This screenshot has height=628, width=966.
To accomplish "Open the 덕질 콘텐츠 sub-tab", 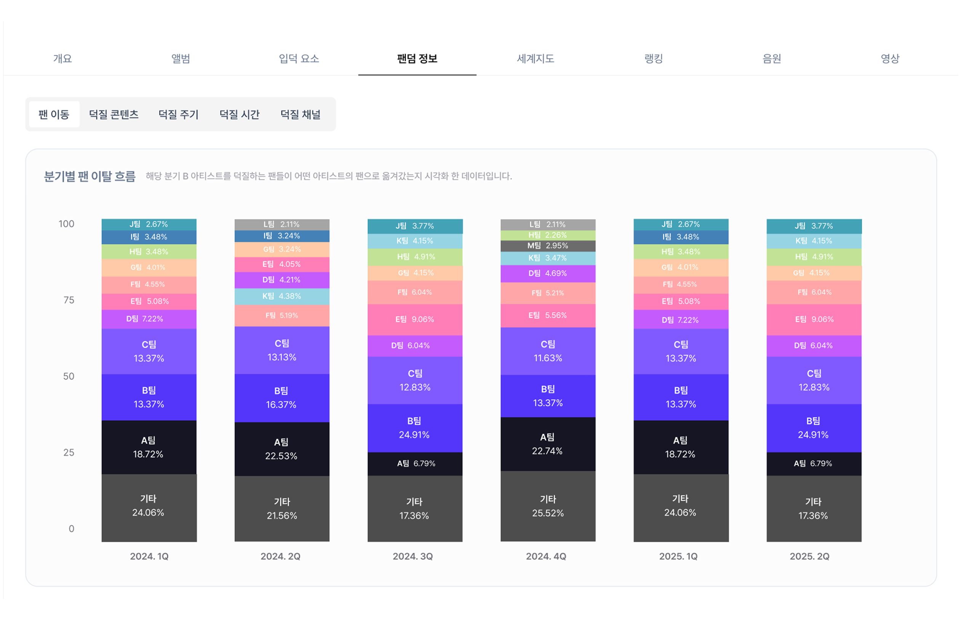I will point(114,114).
